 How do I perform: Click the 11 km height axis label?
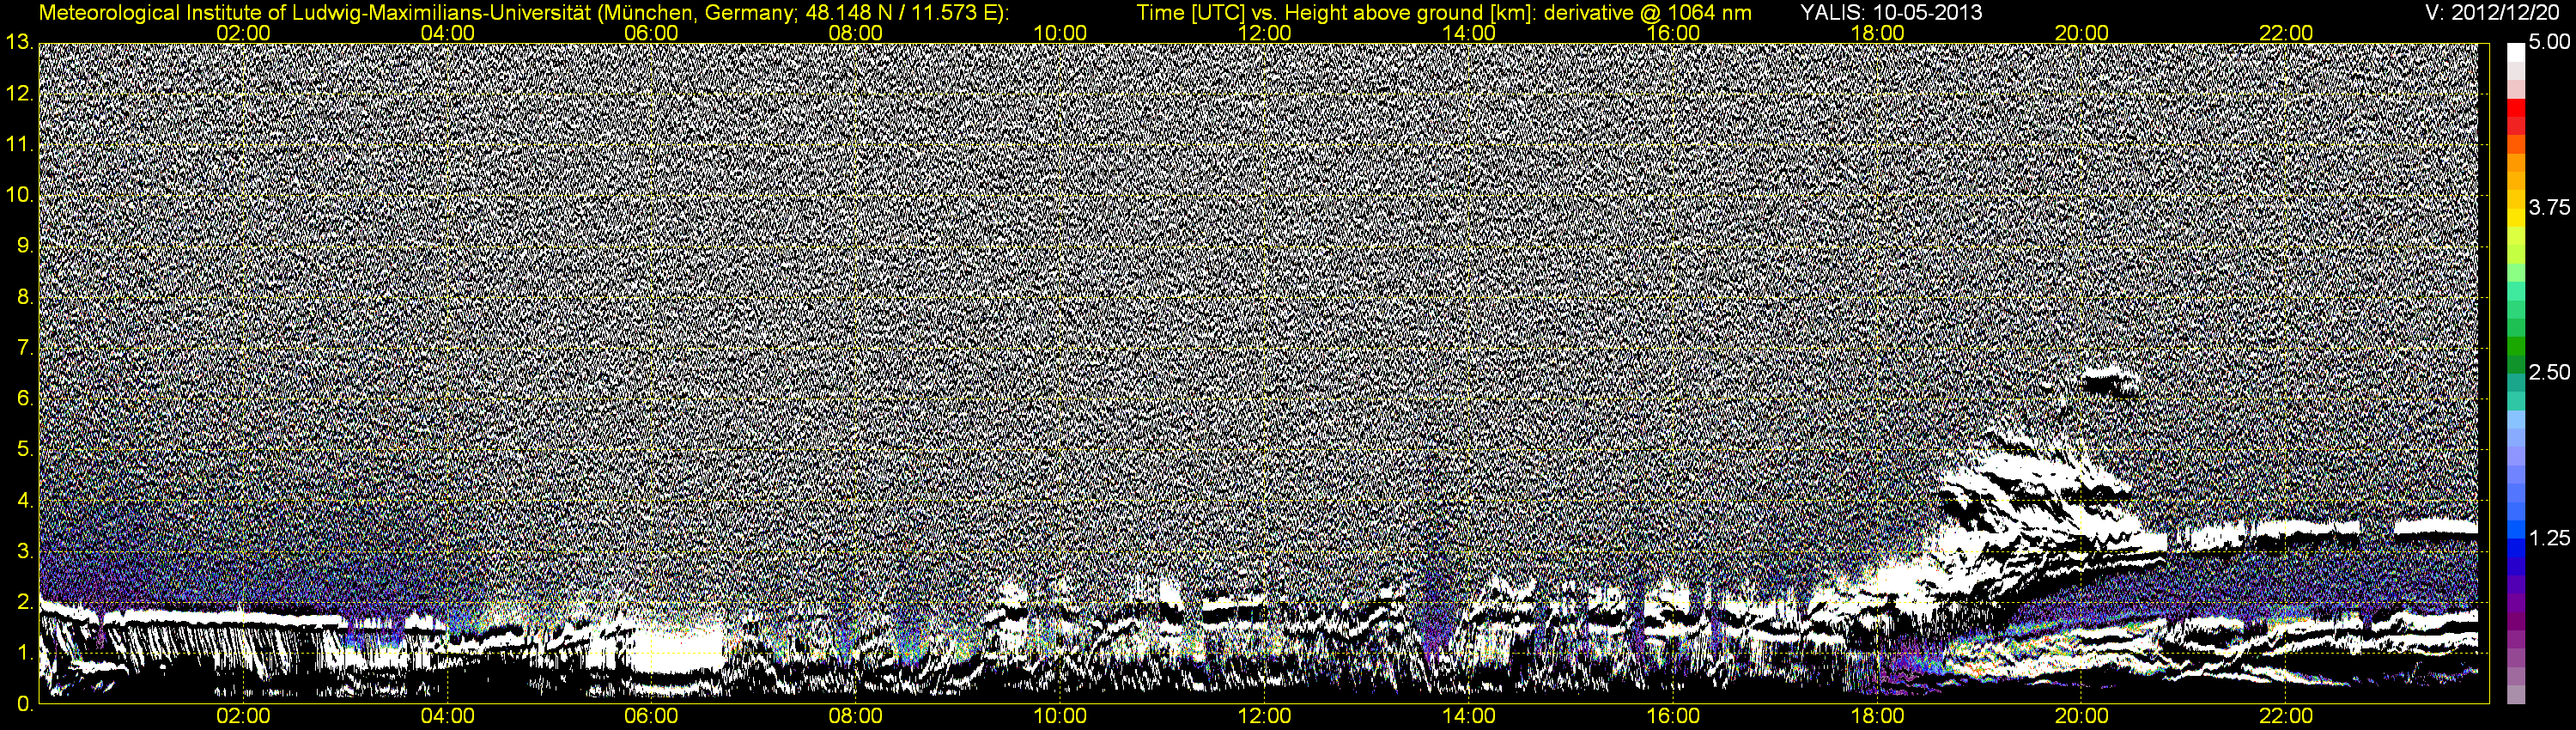[19, 144]
